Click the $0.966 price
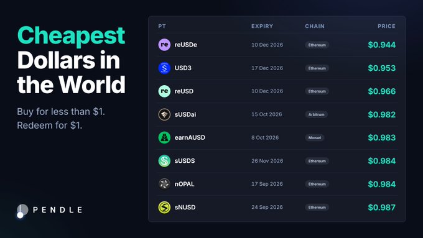423x238 pixels. [x=382, y=91]
